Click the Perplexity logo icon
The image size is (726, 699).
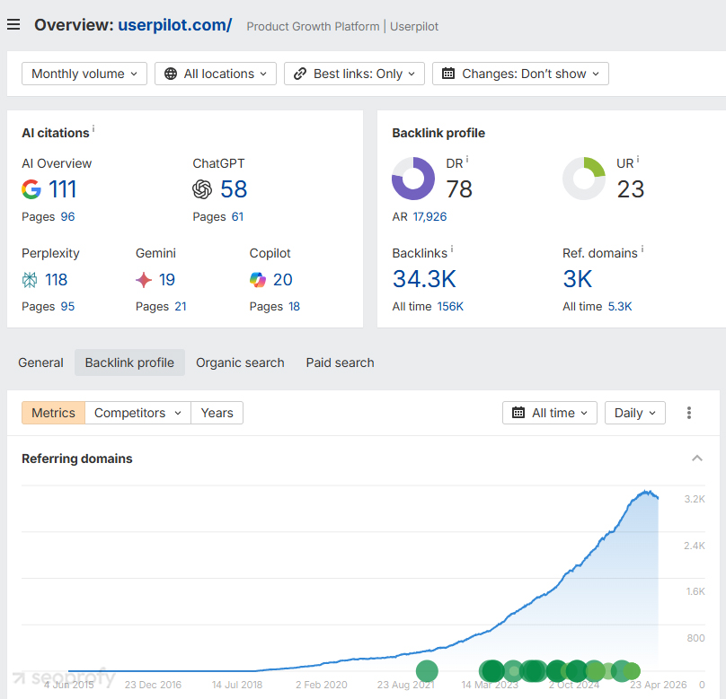[30, 280]
